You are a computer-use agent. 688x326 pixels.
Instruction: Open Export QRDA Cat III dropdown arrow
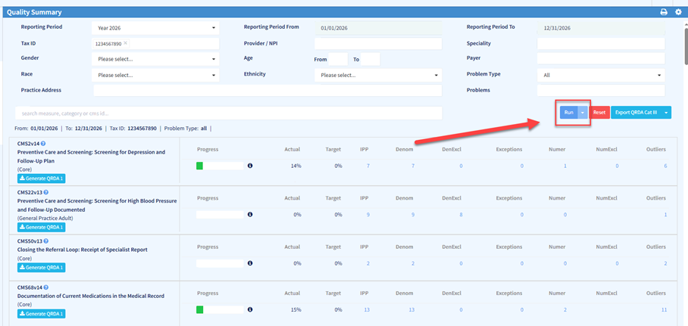pos(665,113)
